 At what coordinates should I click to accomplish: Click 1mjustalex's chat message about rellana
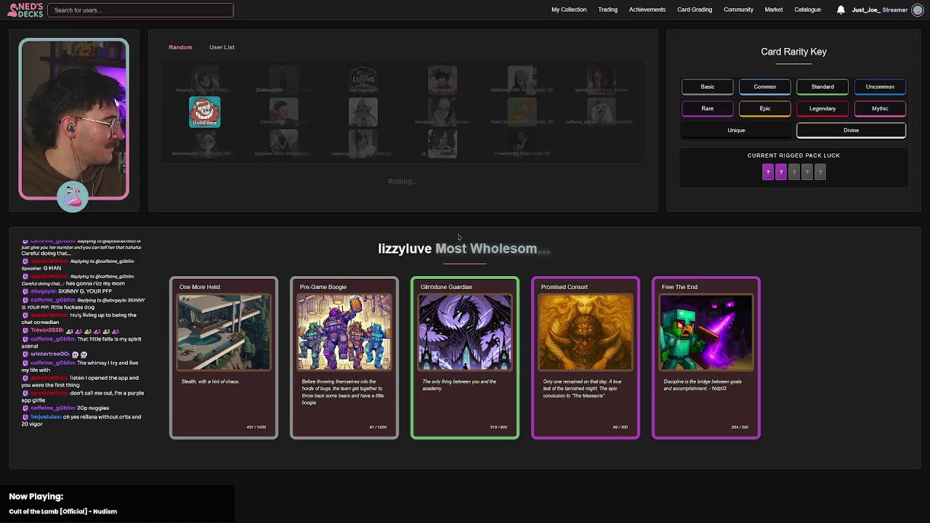pos(81,421)
